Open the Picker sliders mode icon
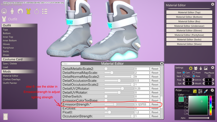Viewport: 217px width, 122px height. pyautogui.click(x=200, y=91)
